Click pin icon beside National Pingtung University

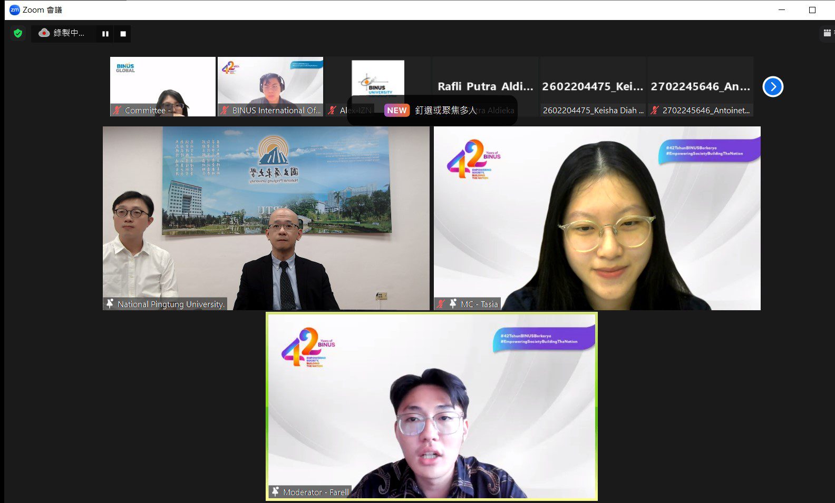[110, 304]
